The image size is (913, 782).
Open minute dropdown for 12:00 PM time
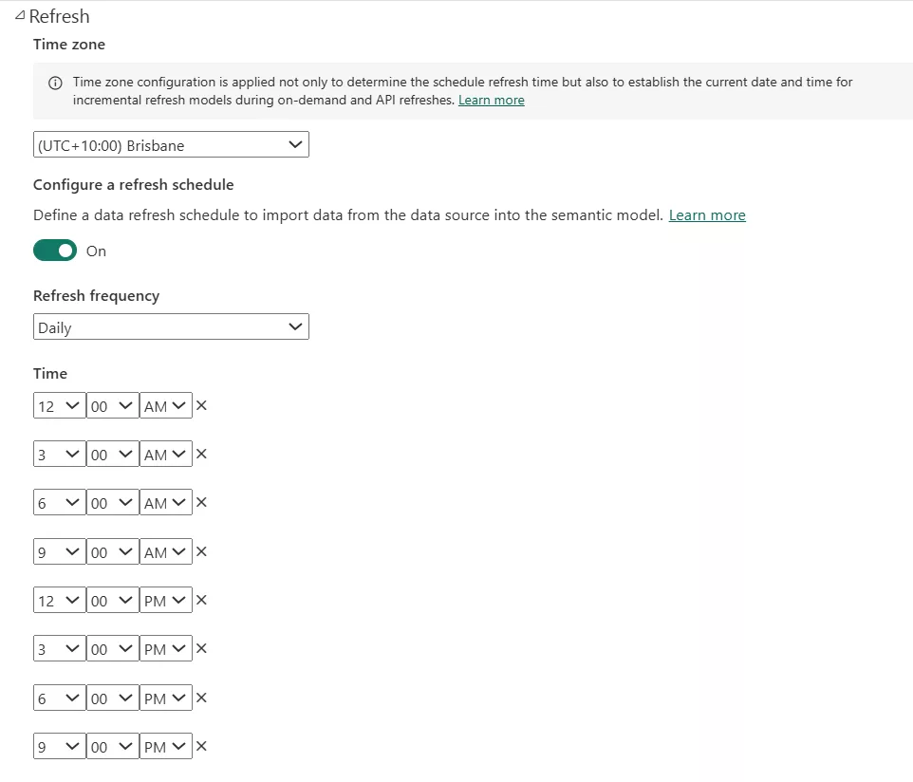112,600
